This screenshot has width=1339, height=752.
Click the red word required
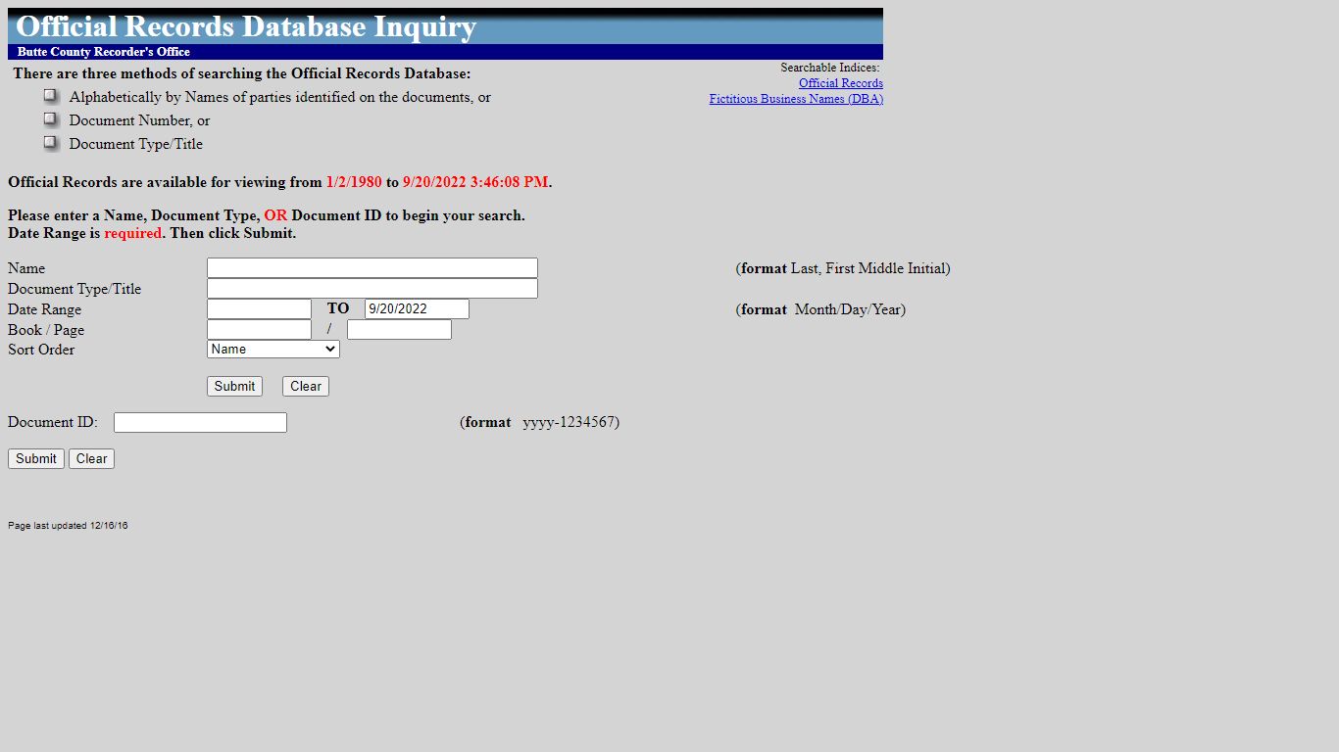[132, 233]
